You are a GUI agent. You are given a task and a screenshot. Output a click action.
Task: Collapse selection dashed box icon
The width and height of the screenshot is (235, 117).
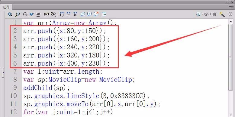tap(69, 14)
